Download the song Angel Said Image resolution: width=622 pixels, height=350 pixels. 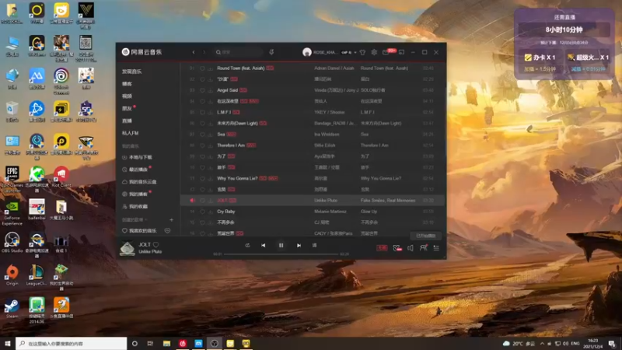tap(210, 90)
